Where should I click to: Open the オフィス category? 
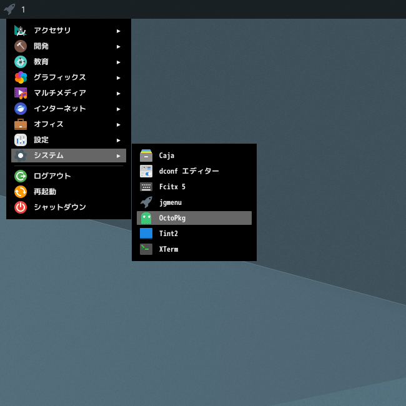click(x=49, y=124)
